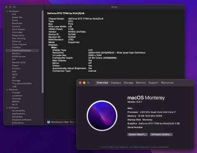Select SAS entry in sidebar
Image resolution: width=197 pixels, height=153 pixels.
(x=14, y=71)
